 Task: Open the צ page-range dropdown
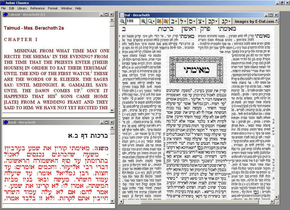[201, 21]
